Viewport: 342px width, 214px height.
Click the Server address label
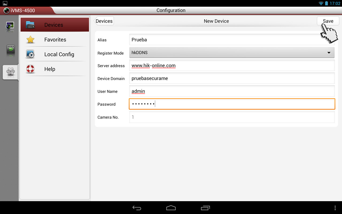click(111, 66)
